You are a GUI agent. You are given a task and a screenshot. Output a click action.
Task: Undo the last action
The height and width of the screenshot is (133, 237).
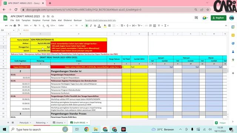[x=6, y=25]
